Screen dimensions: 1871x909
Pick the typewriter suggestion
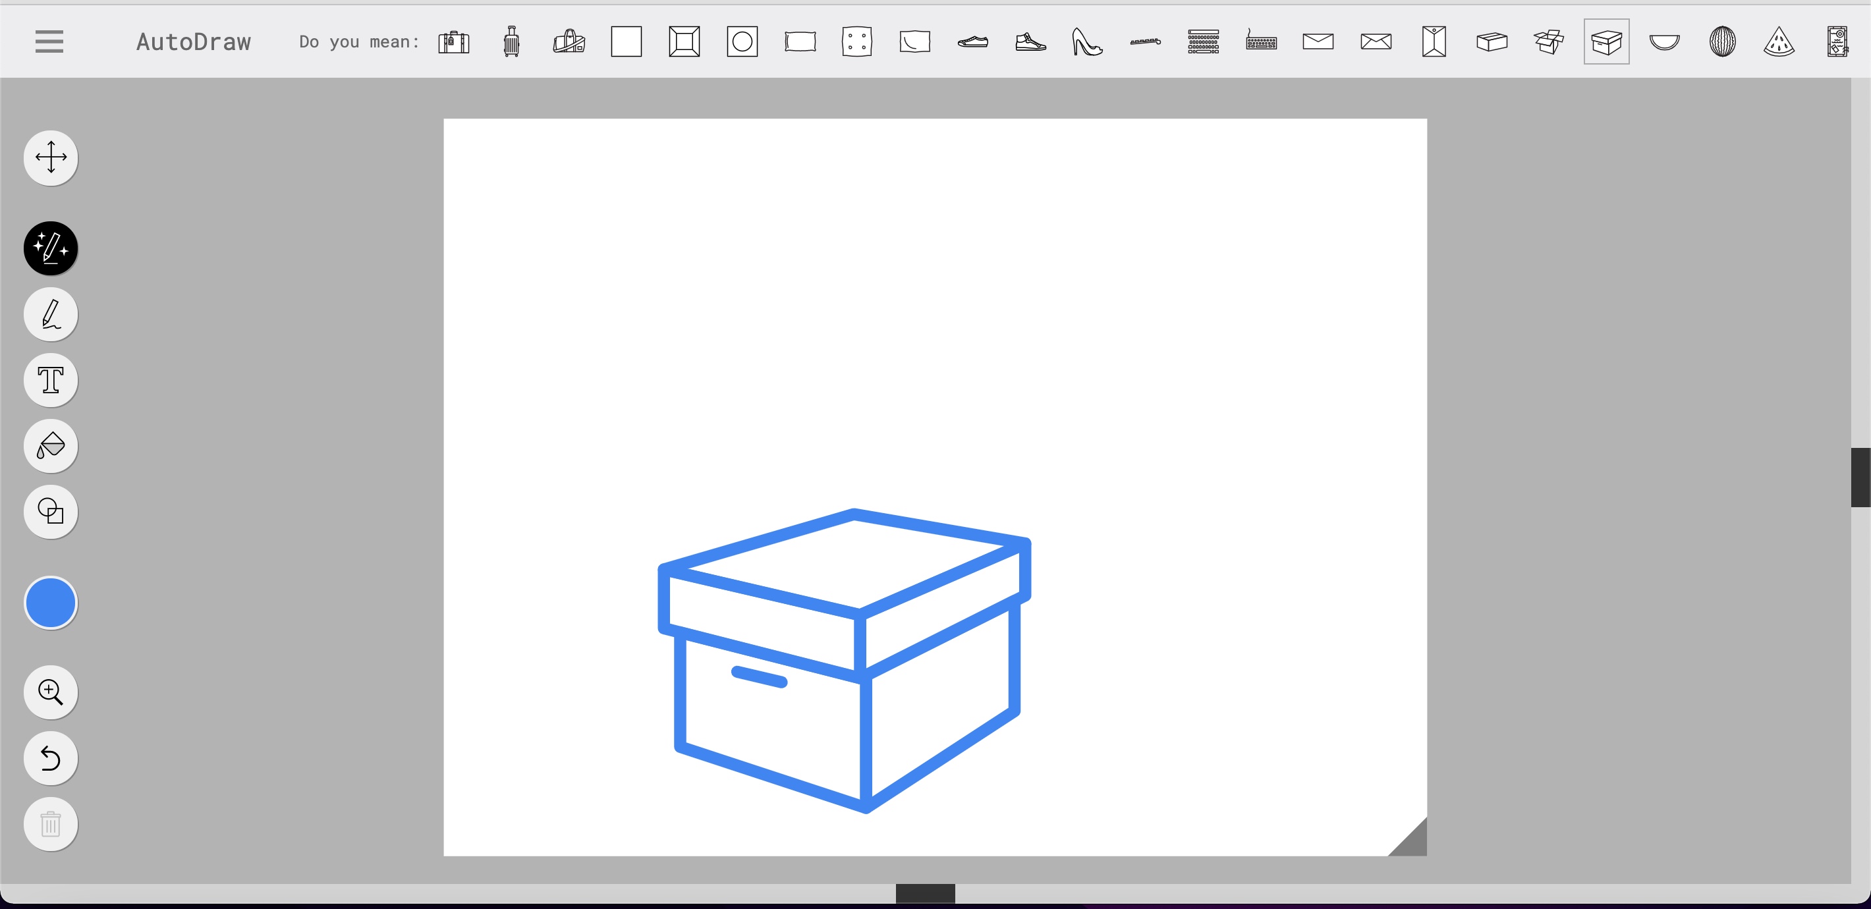click(x=1204, y=42)
